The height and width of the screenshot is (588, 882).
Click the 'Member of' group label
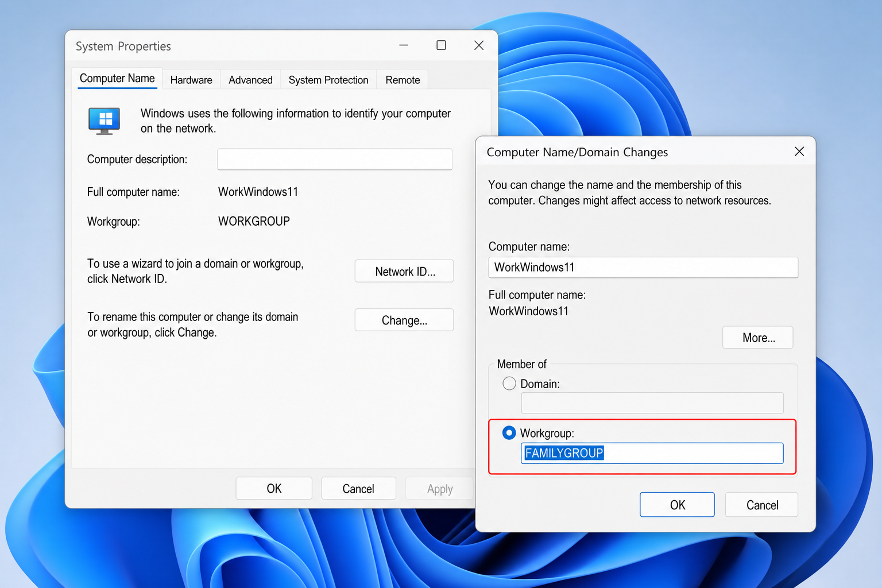click(x=521, y=364)
